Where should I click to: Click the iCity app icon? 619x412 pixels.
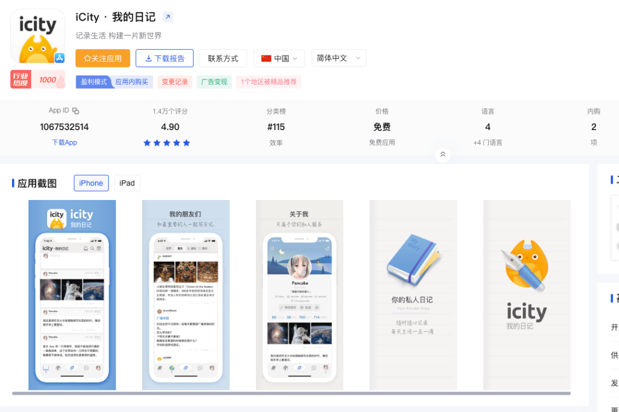pyautogui.click(x=37, y=36)
